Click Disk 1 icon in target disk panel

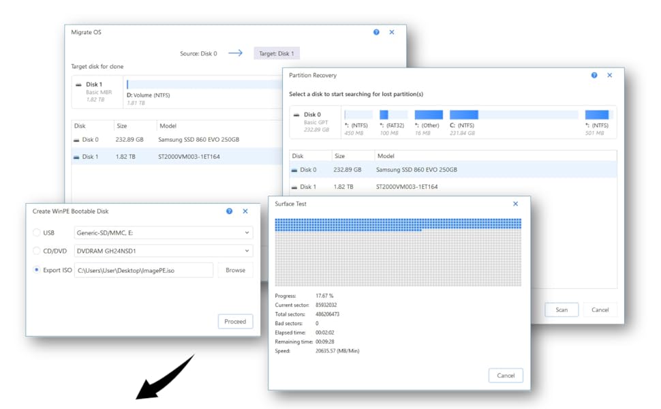click(x=78, y=85)
